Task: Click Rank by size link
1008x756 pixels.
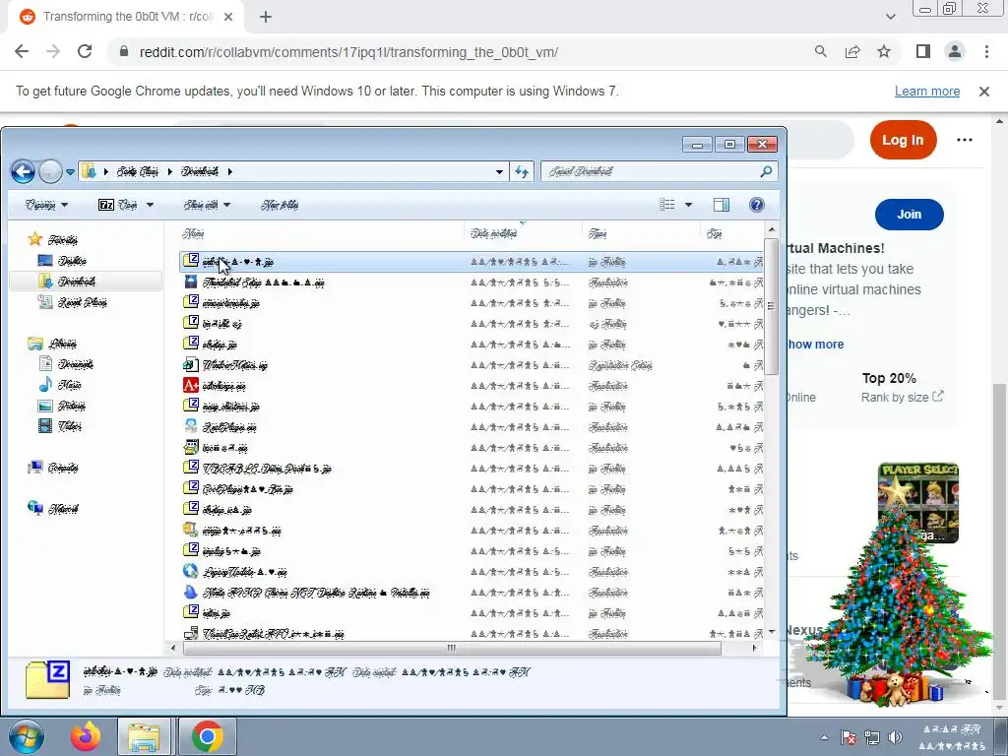Action: [902, 398]
